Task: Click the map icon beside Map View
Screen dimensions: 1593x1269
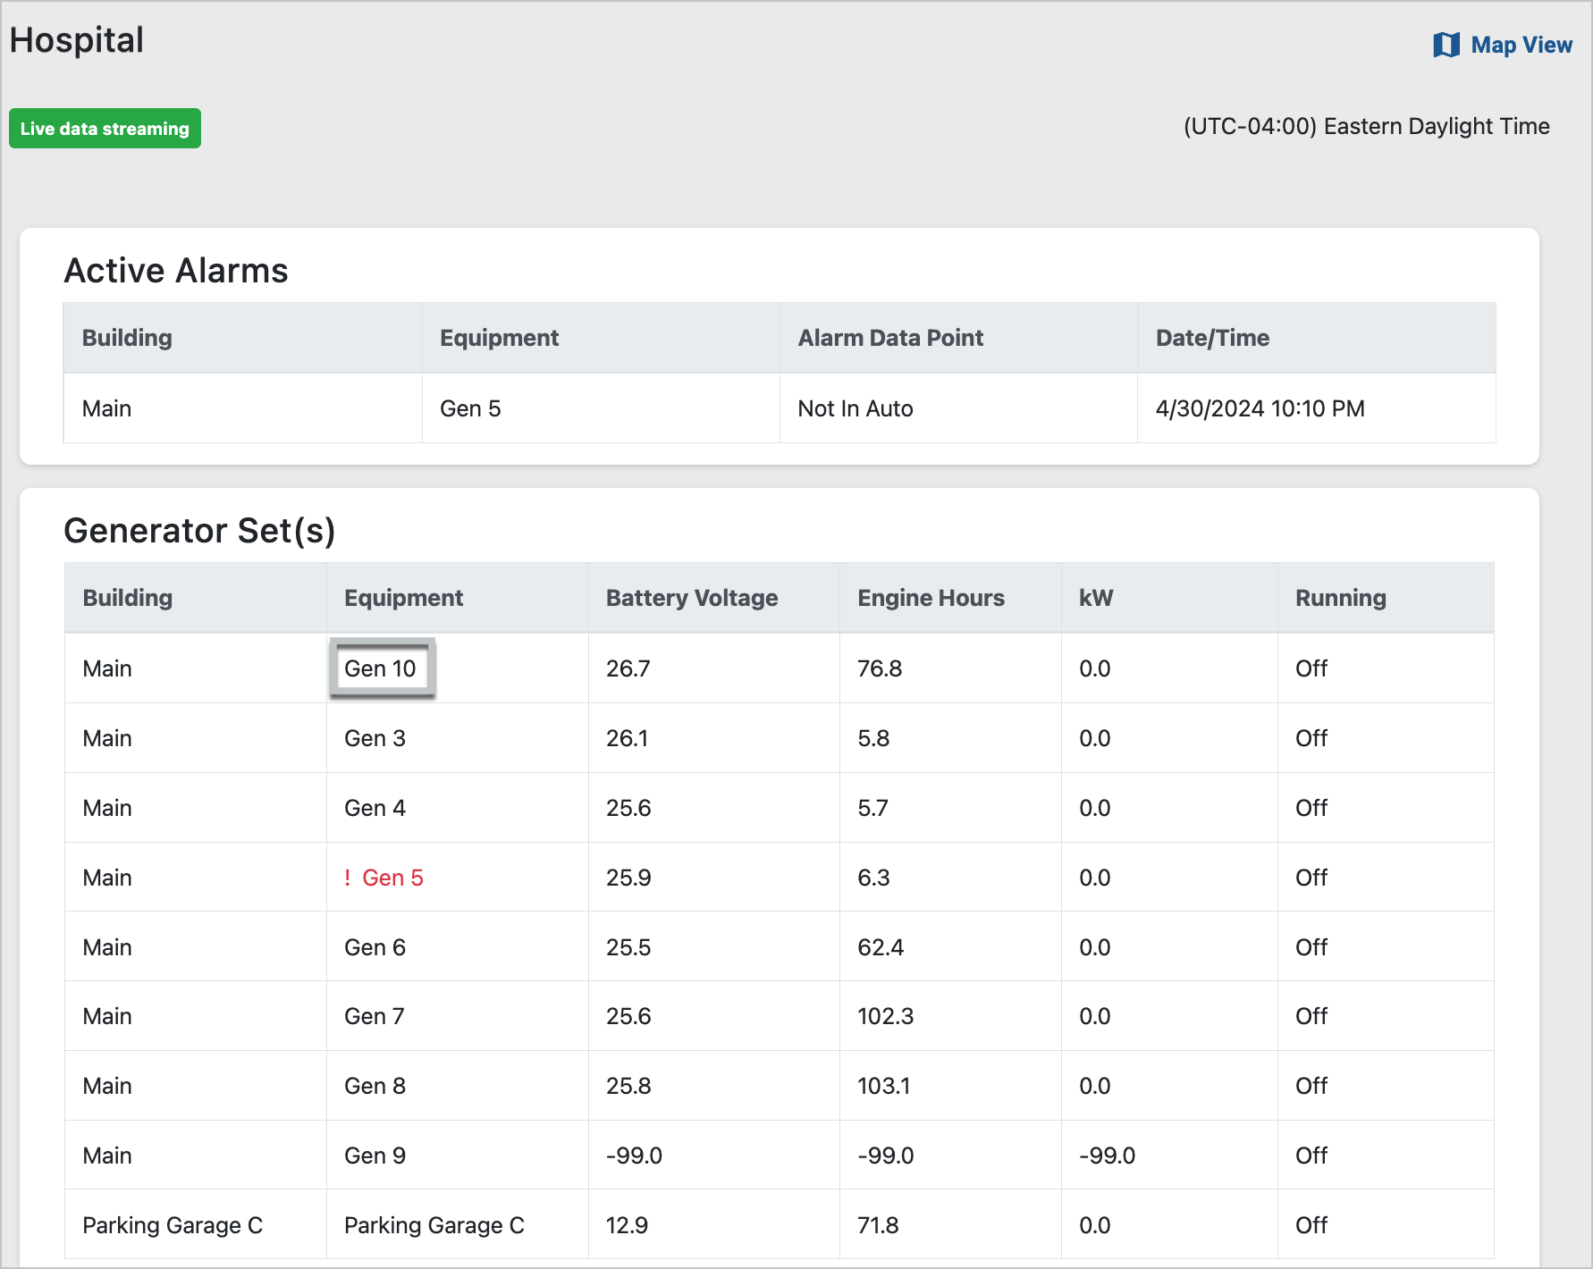Action: (x=1445, y=45)
